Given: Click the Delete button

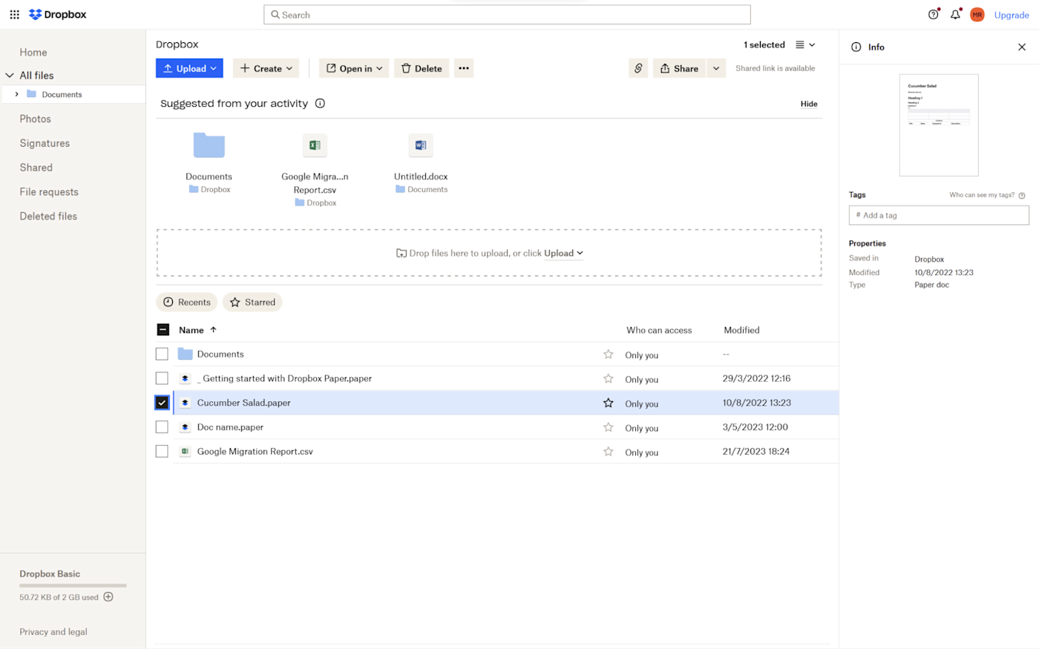Looking at the screenshot, I should 422,68.
